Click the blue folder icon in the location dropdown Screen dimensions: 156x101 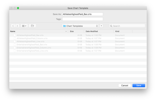[64, 26]
